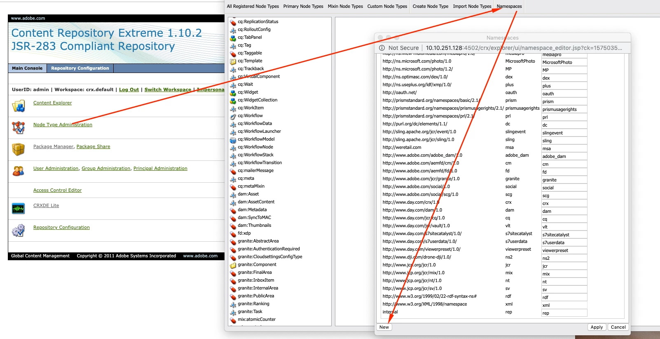660x339 pixels.
Task: Edit the prismusagerights prefix field
Action: click(564, 109)
